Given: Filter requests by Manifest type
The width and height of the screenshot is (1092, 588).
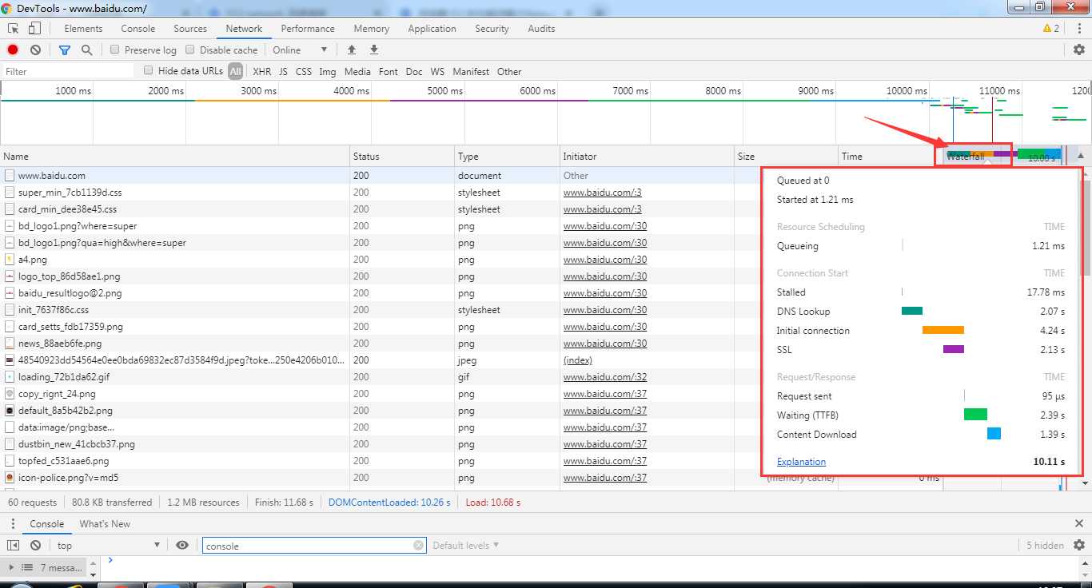Looking at the screenshot, I should [x=471, y=71].
